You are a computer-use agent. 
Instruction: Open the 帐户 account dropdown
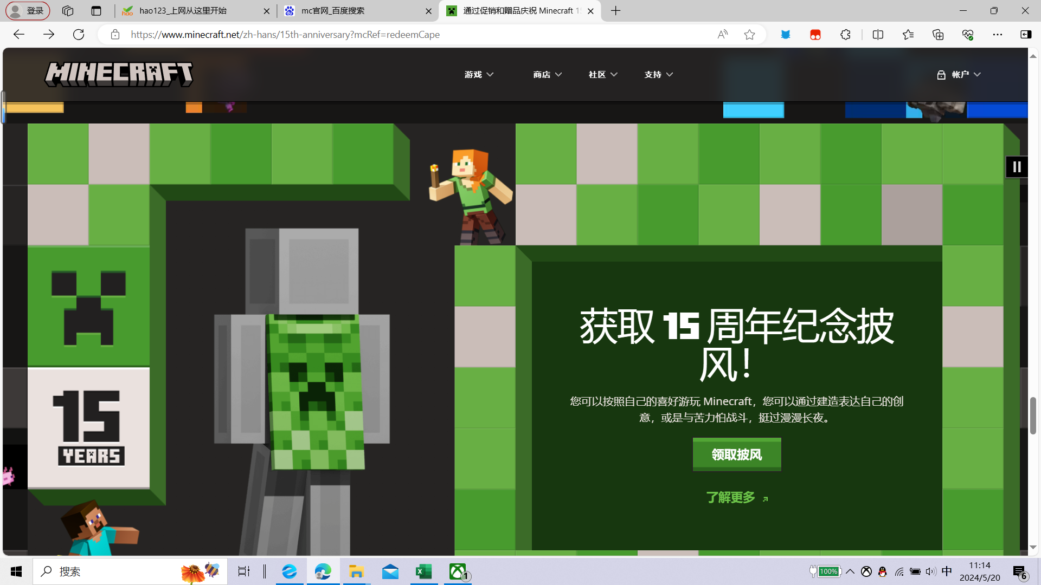pos(959,74)
